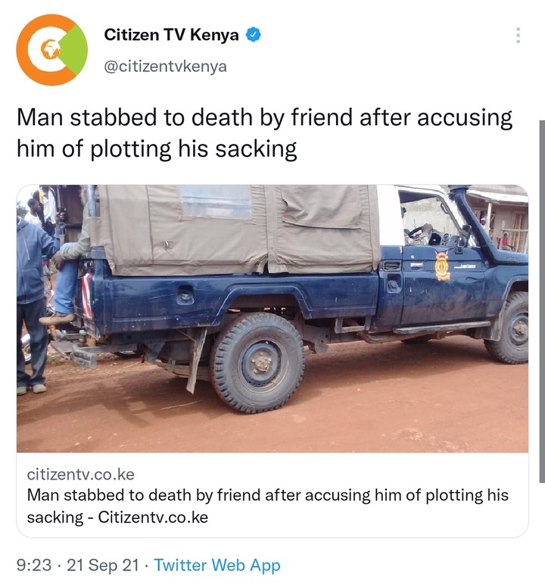Click the truck's rear wheel in the photo
The width and height of the screenshot is (545, 584).
click(257, 363)
